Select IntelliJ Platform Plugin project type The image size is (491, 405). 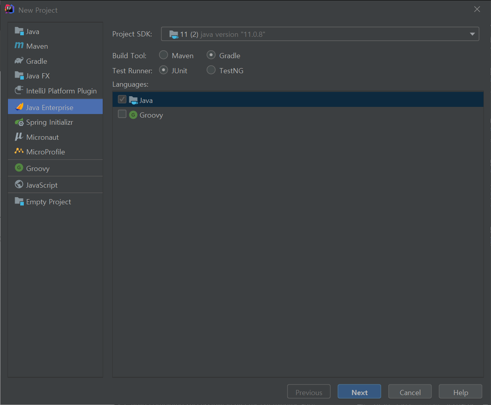click(x=55, y=91)
